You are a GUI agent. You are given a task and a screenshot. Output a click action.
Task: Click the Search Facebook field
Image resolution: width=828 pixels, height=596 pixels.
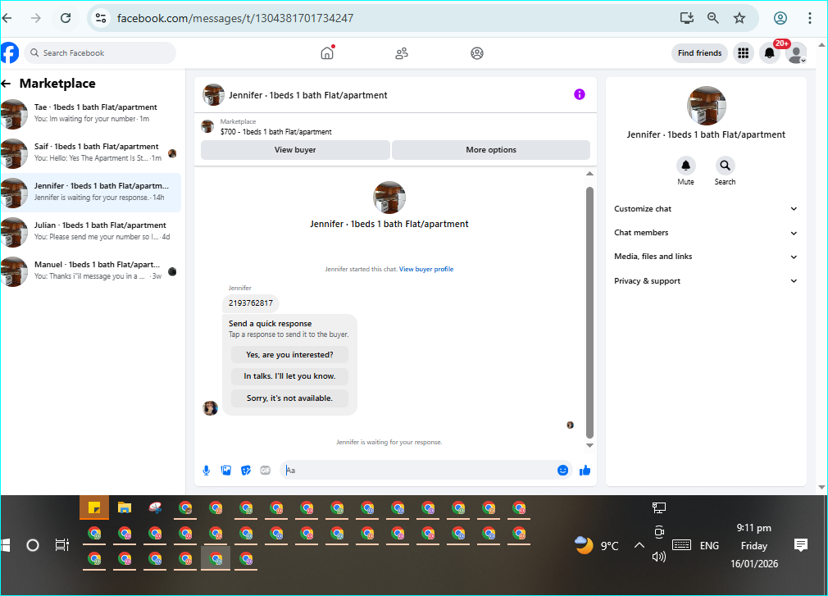tap(100, 52)
